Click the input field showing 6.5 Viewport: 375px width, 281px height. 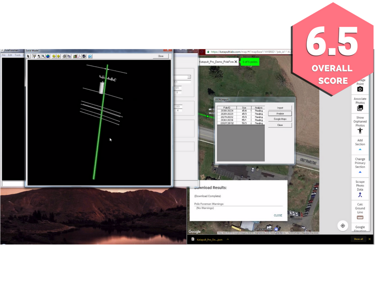[x=178, y=88]
